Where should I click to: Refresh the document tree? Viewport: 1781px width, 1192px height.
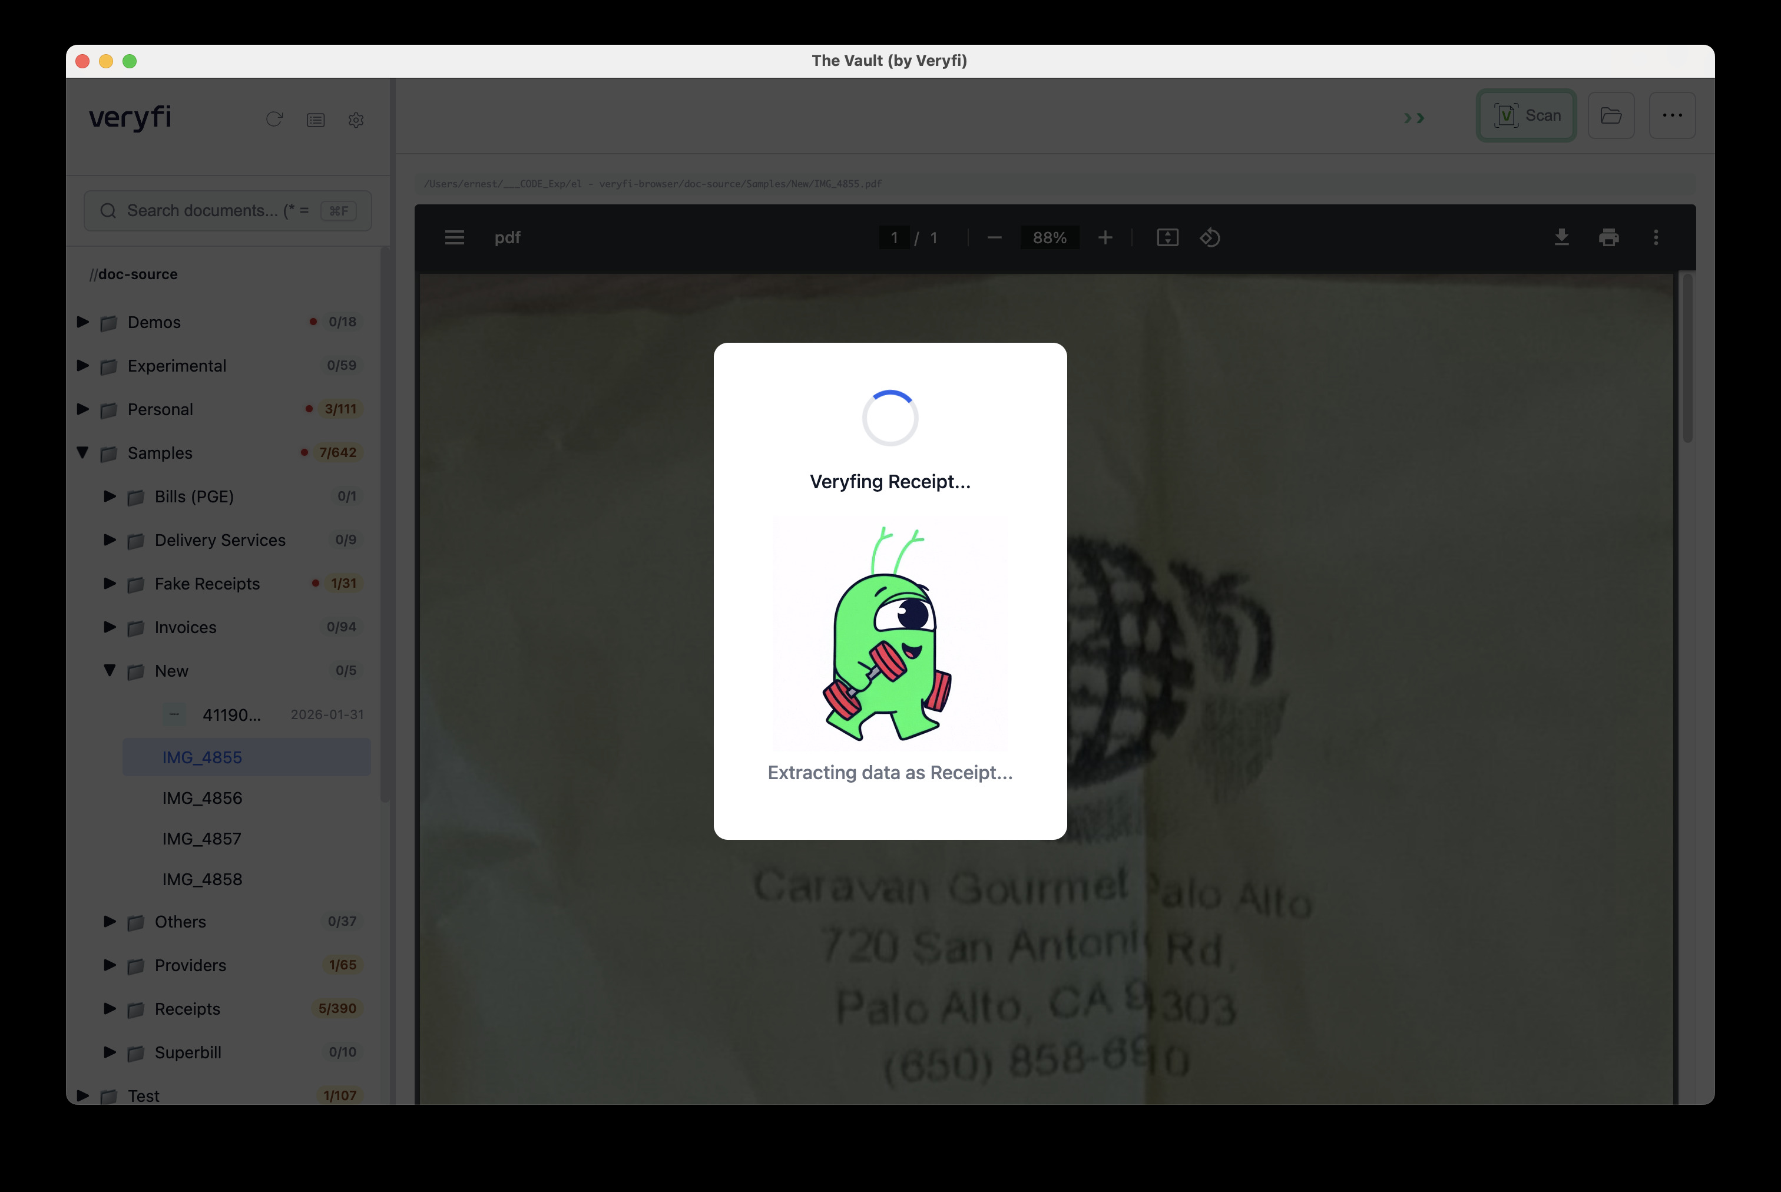(274, 120)
